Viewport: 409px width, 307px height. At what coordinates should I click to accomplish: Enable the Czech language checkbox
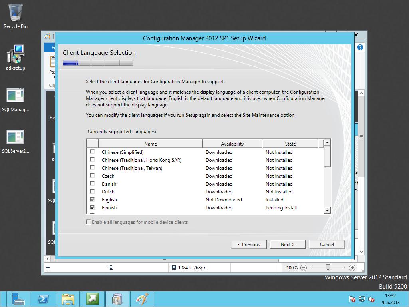pos(92,176)
